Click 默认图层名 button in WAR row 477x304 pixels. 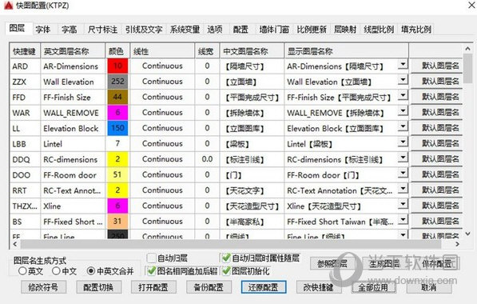coord(436,113)
